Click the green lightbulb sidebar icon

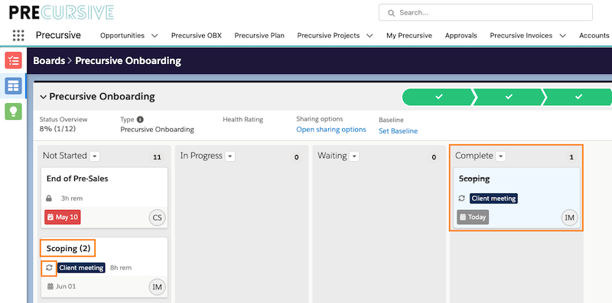tap(13, 111)
